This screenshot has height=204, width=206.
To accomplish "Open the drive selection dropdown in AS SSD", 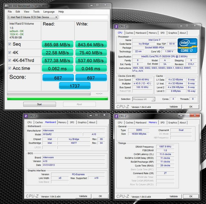I will tap(33, 17).
